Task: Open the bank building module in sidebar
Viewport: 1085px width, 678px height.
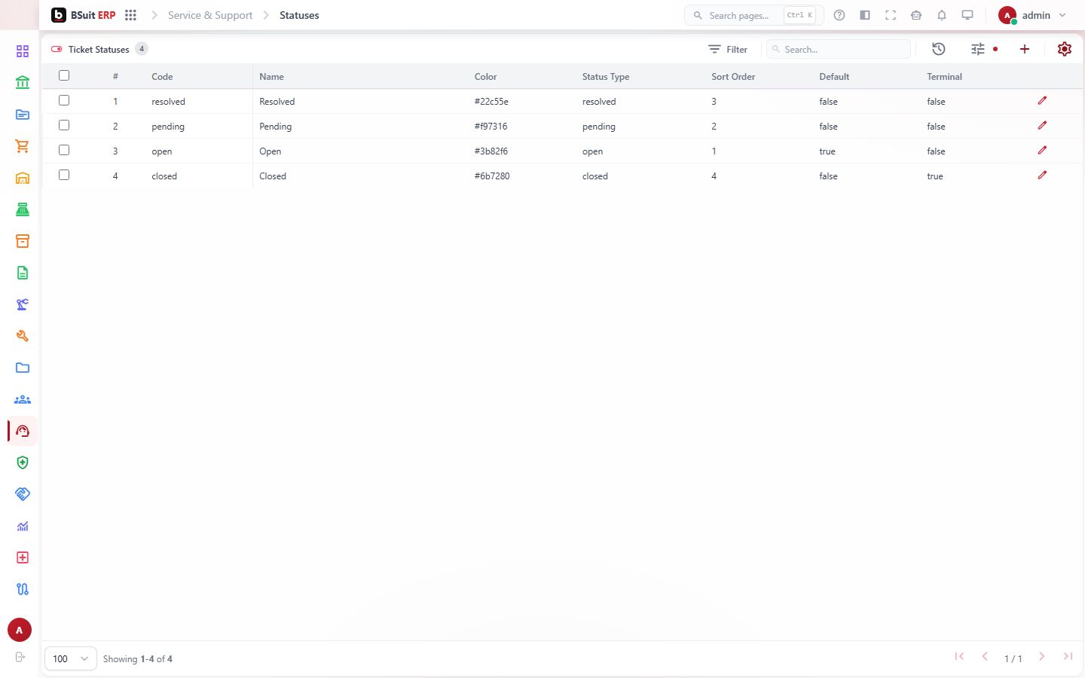Action: 23,83
